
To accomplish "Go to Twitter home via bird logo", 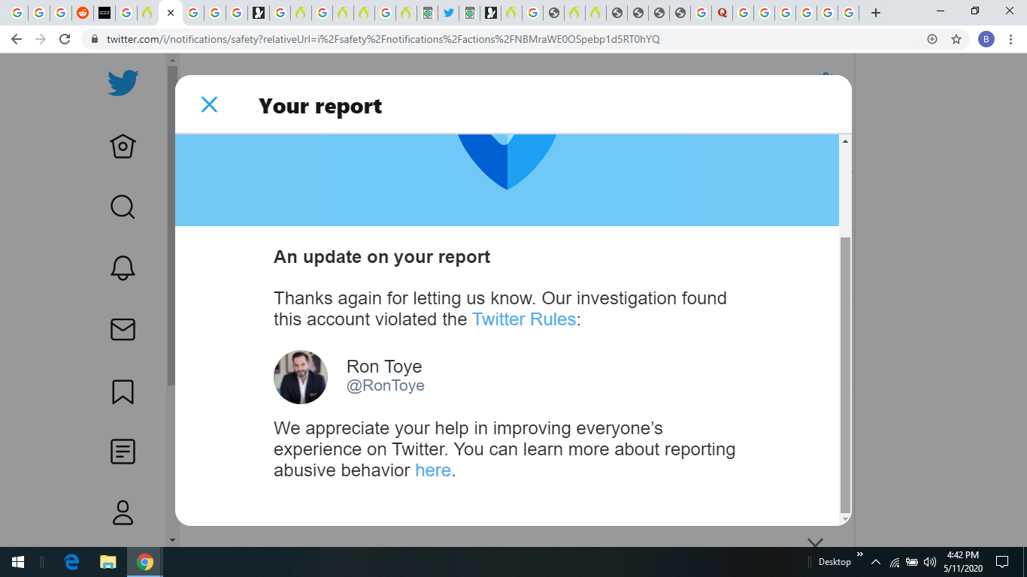I will pos(123,83).
